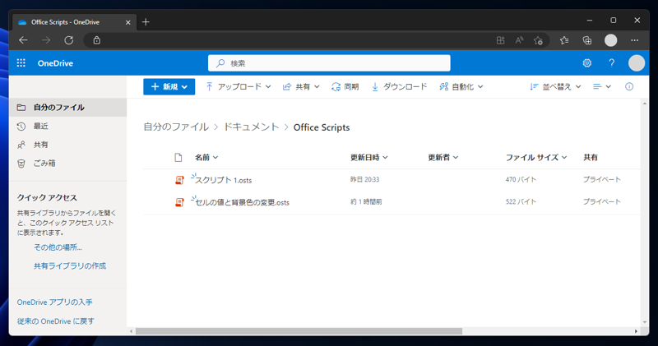Open その他の場所... link
This screenshot has height=346, width=658.
click(58, 247)
